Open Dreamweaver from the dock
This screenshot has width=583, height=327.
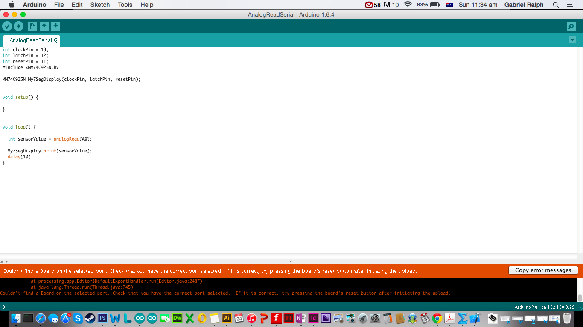[177, 318]
